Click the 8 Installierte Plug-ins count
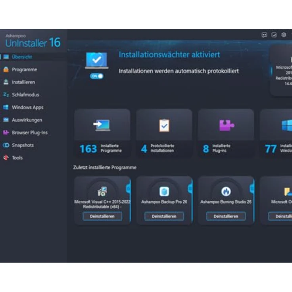This screenshot has width=292, height=292. click(x=206, y=149)
